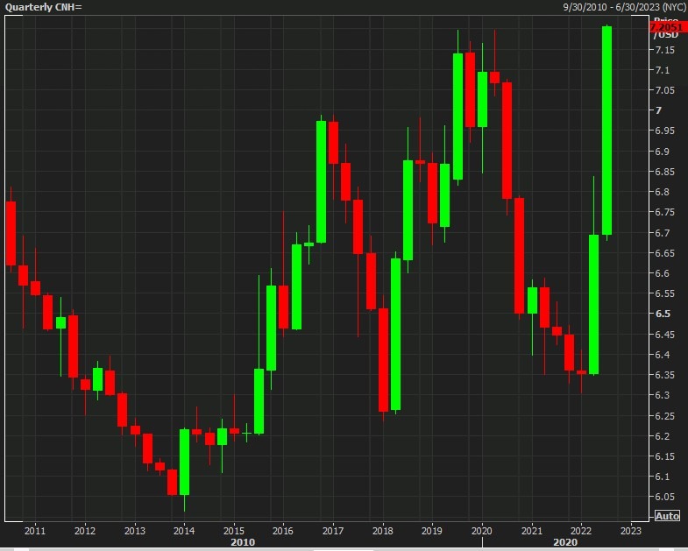
Task: Select the 6.7 price axis label
Action: pos(663,232)
